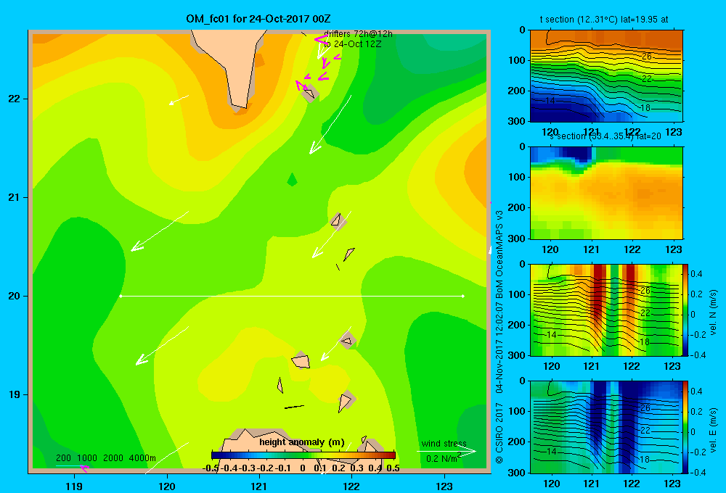Open the eastward velocity section plot

[606, 427]
